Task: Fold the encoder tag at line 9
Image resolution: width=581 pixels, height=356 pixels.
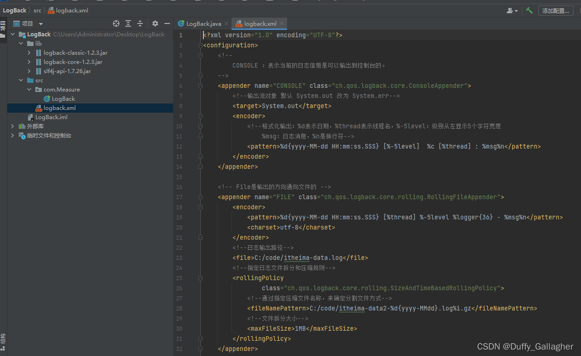Action: [x=200, y=116]
